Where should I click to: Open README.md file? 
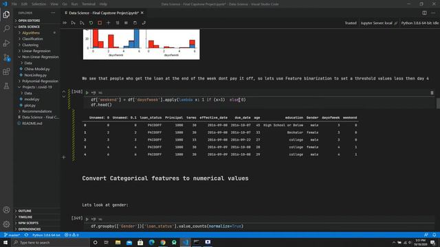click(x=32, y=123)
